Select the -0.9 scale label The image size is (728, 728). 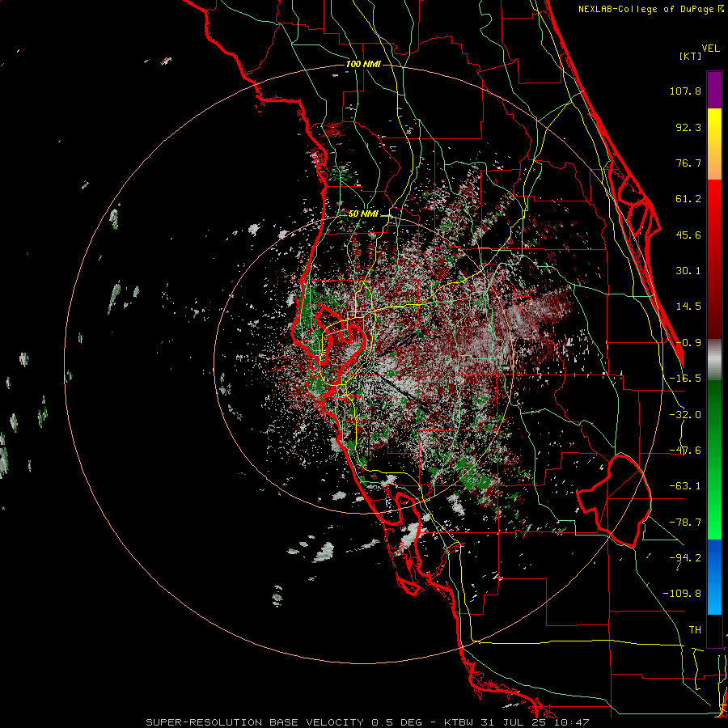[688, 343]
